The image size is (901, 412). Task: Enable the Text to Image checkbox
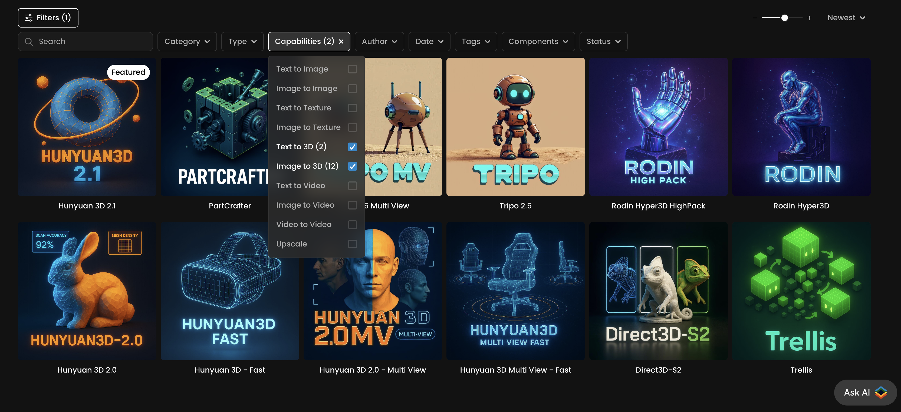[x=352, y=69]
